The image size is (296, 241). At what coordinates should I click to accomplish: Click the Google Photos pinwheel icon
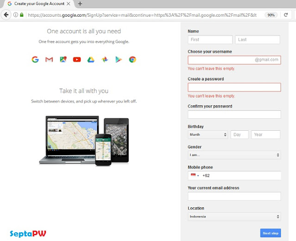point(105,60)
